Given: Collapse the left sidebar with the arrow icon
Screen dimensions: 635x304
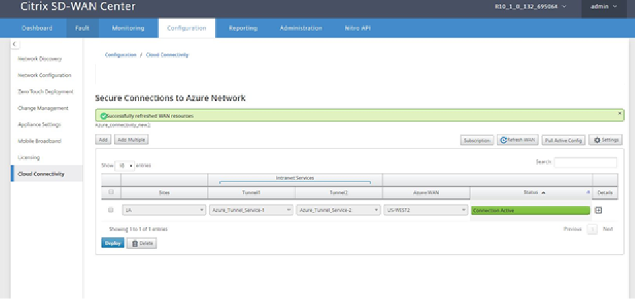Looking at the screenshot, I should click(x=14, y=44).
